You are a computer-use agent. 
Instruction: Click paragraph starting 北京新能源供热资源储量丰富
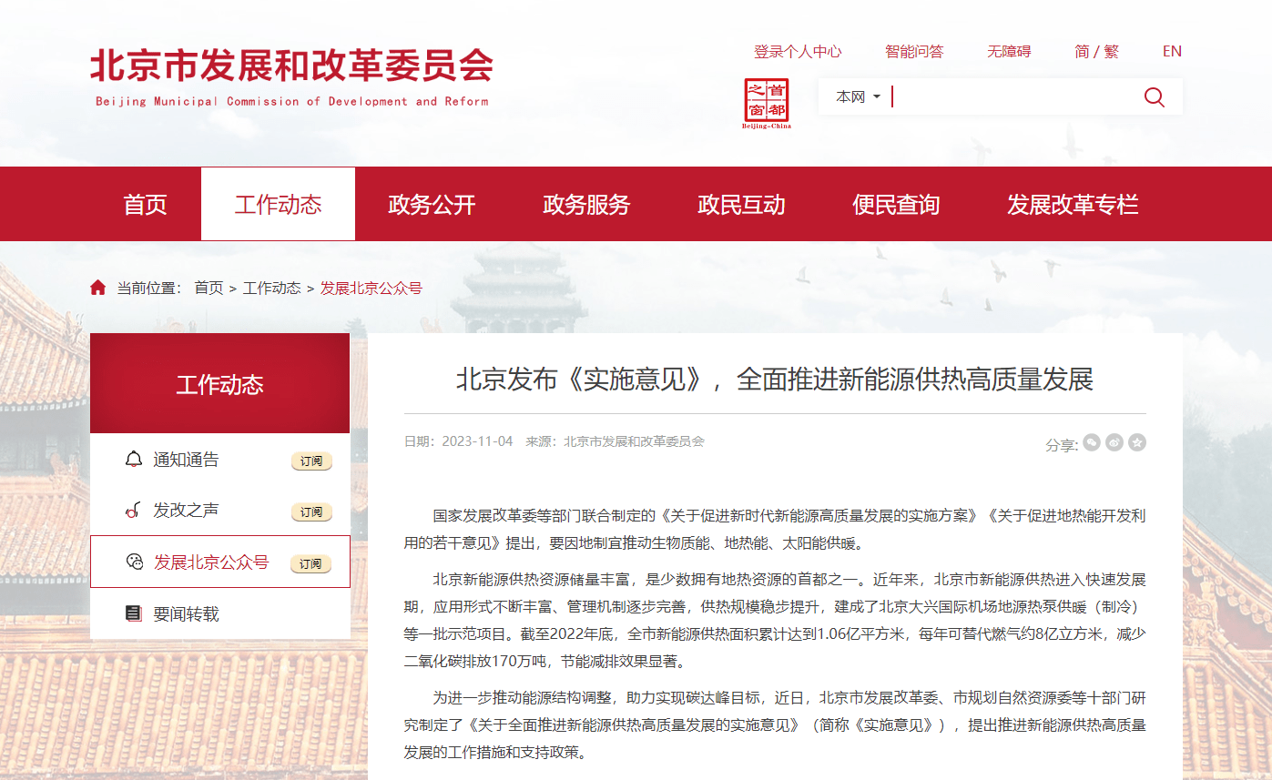[775, 621]
